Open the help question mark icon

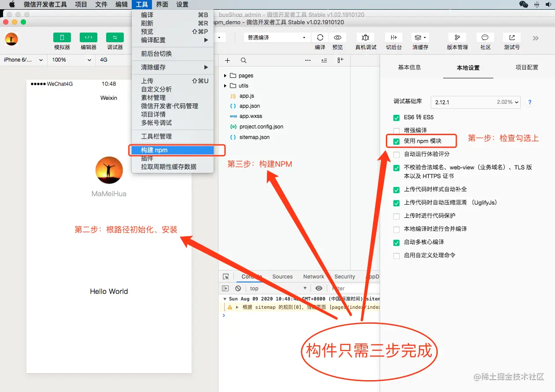pos(530,102)
